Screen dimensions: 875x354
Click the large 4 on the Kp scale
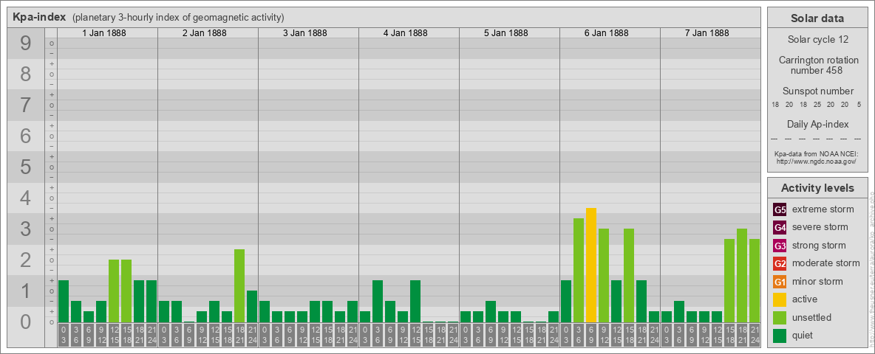pos(25,198)
